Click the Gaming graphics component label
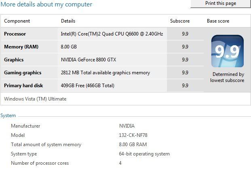This screenshot has height=170, width=251. [x=23, y=73]
